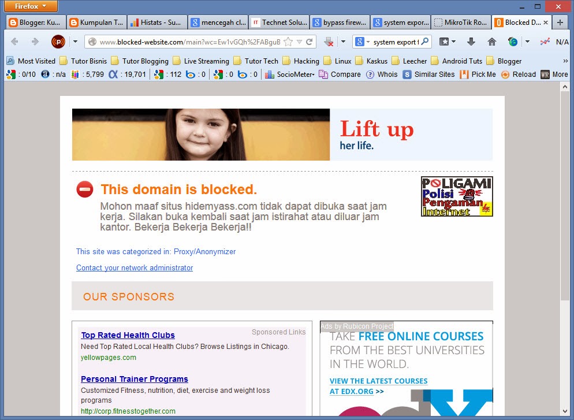The height and width of the screenshot is (420, 574).
Task: Switch to the Technet Solu... tab
Action: [279, 23]
